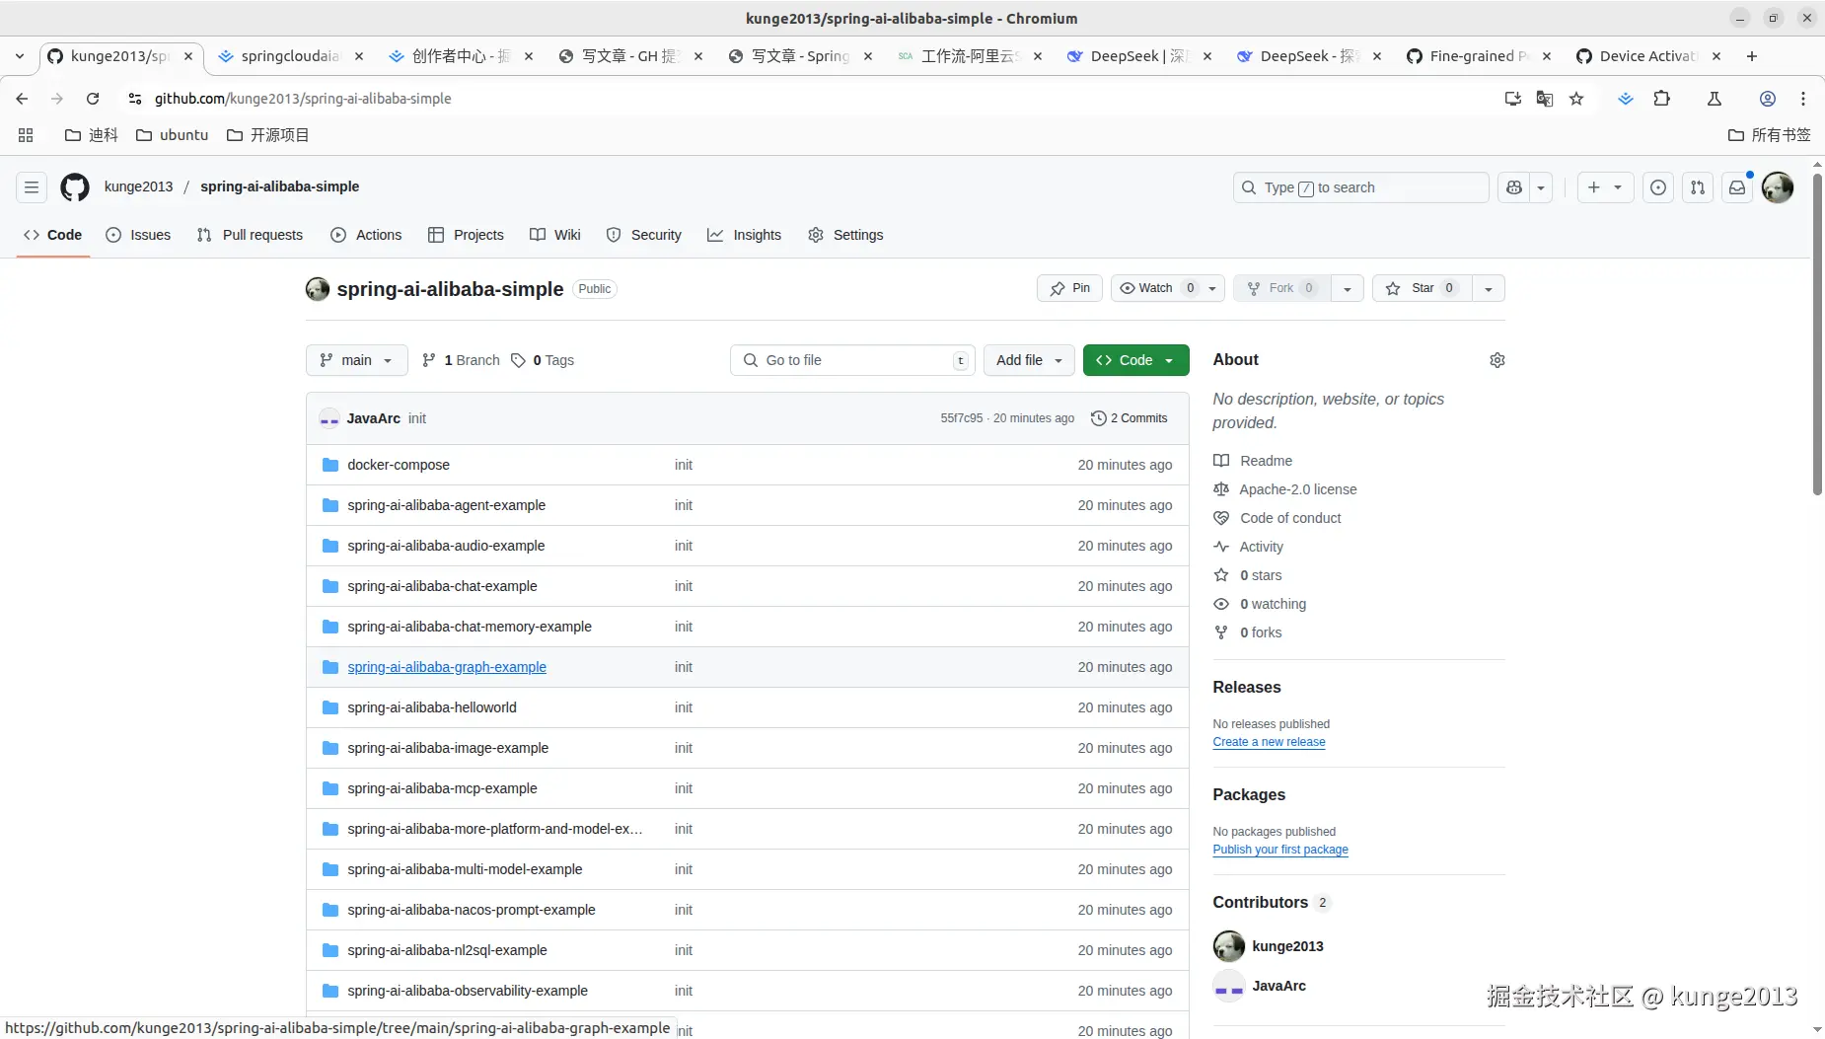Open the Chrome Labs flask icon
This screenshot has width=1825, height=1039.
[1715, 99]
